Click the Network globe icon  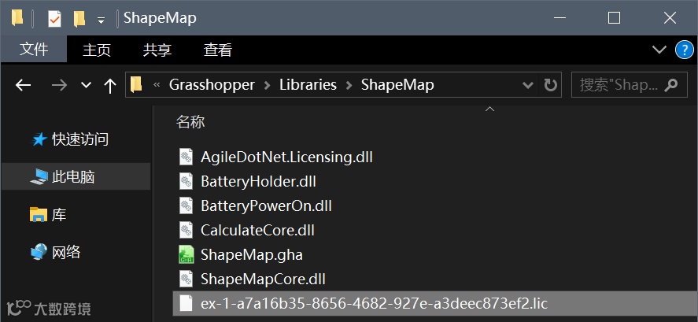[39, 252]
